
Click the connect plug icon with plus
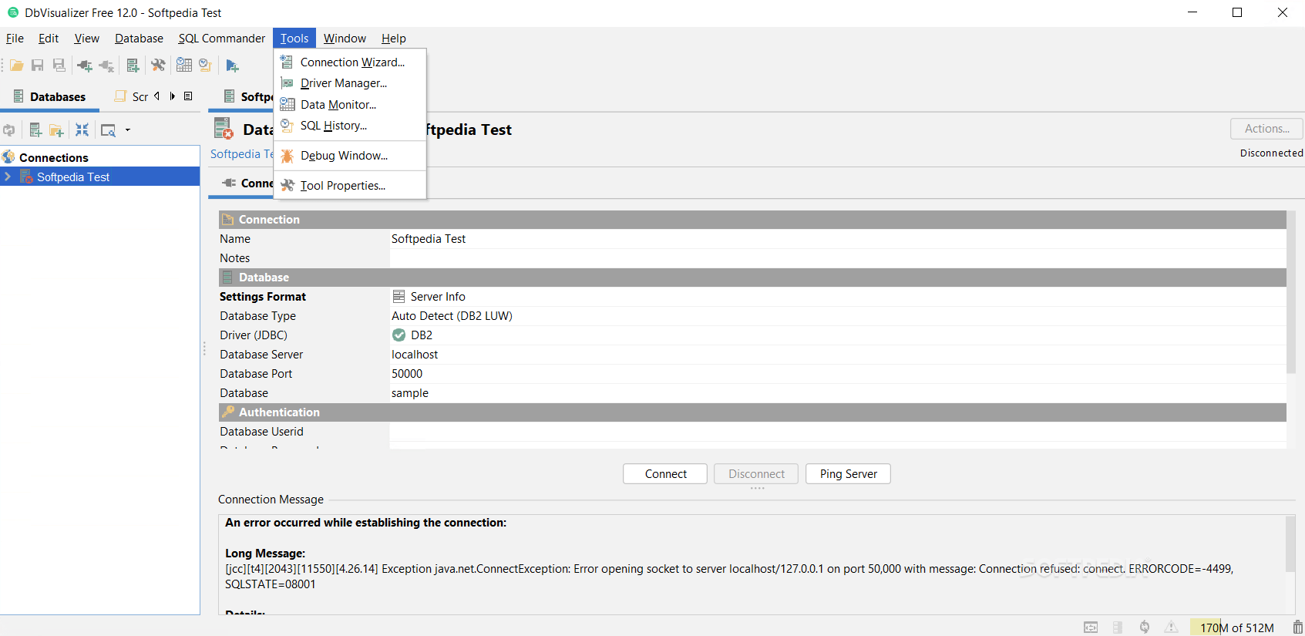[x=85, y=66]
